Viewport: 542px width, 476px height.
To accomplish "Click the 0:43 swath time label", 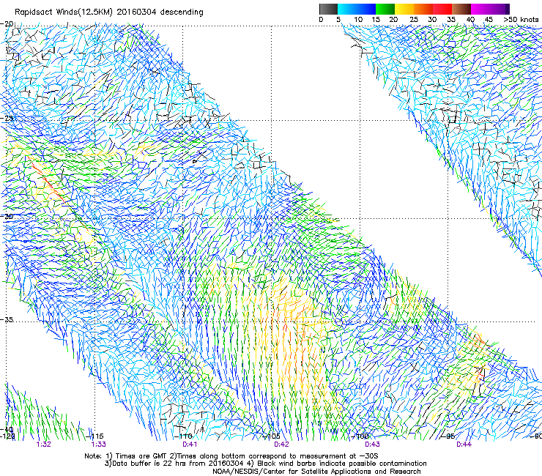I will 372,445.
